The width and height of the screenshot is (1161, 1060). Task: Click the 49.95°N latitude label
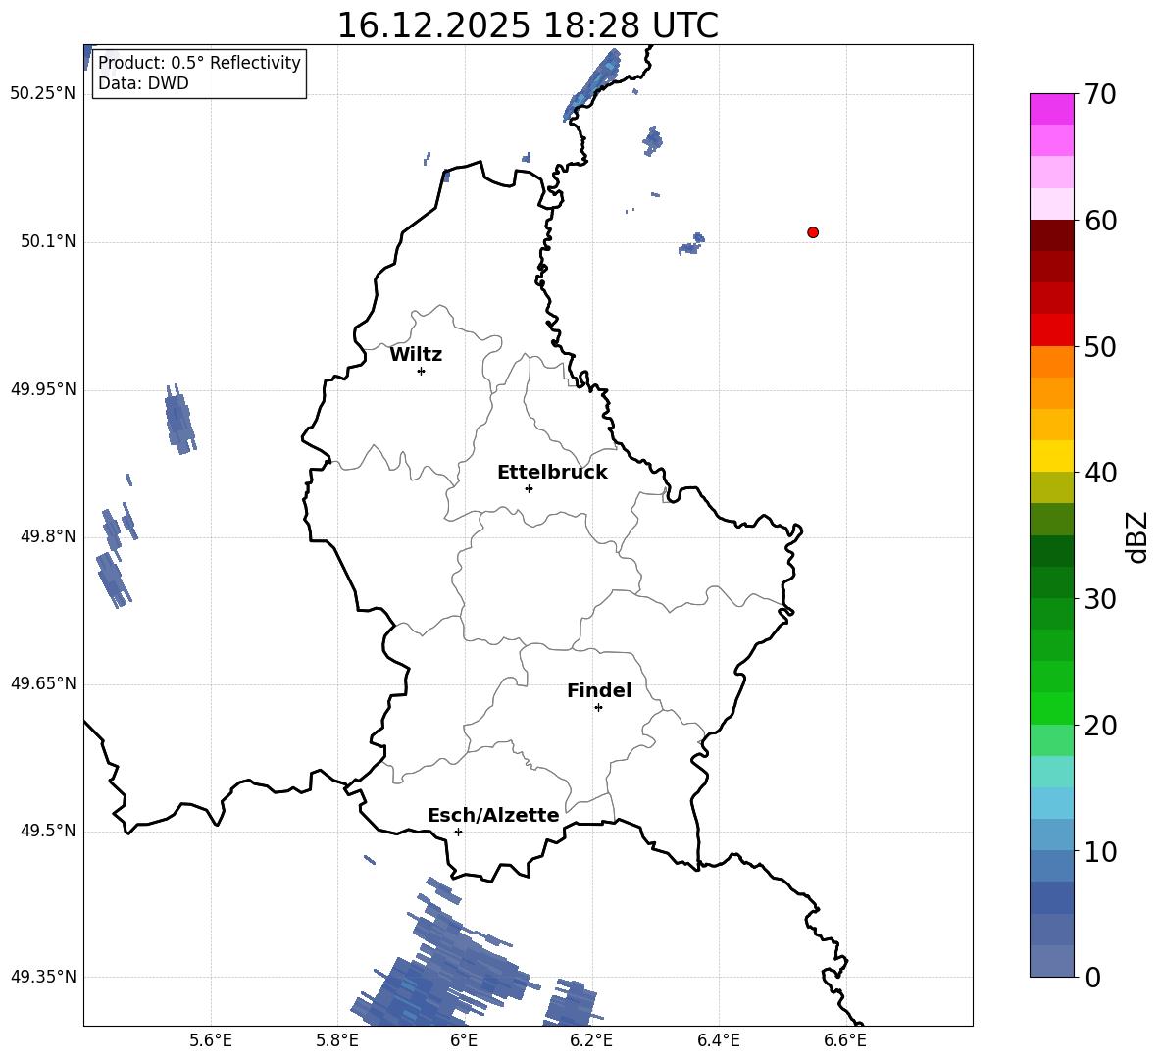[x=43, y=389]
